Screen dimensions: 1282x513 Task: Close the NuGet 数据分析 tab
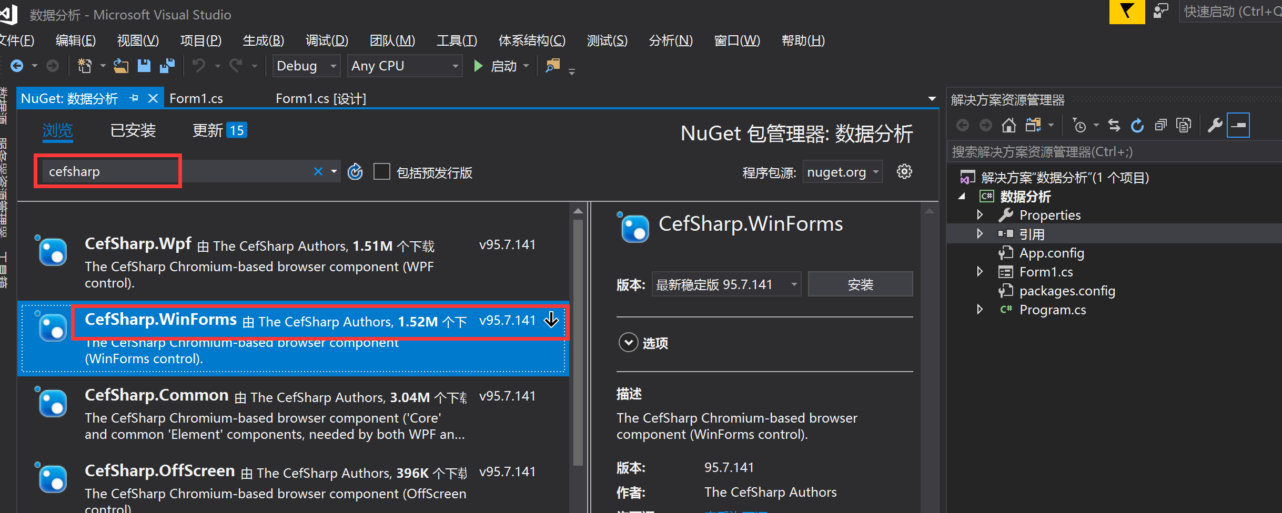click(153, 98)
